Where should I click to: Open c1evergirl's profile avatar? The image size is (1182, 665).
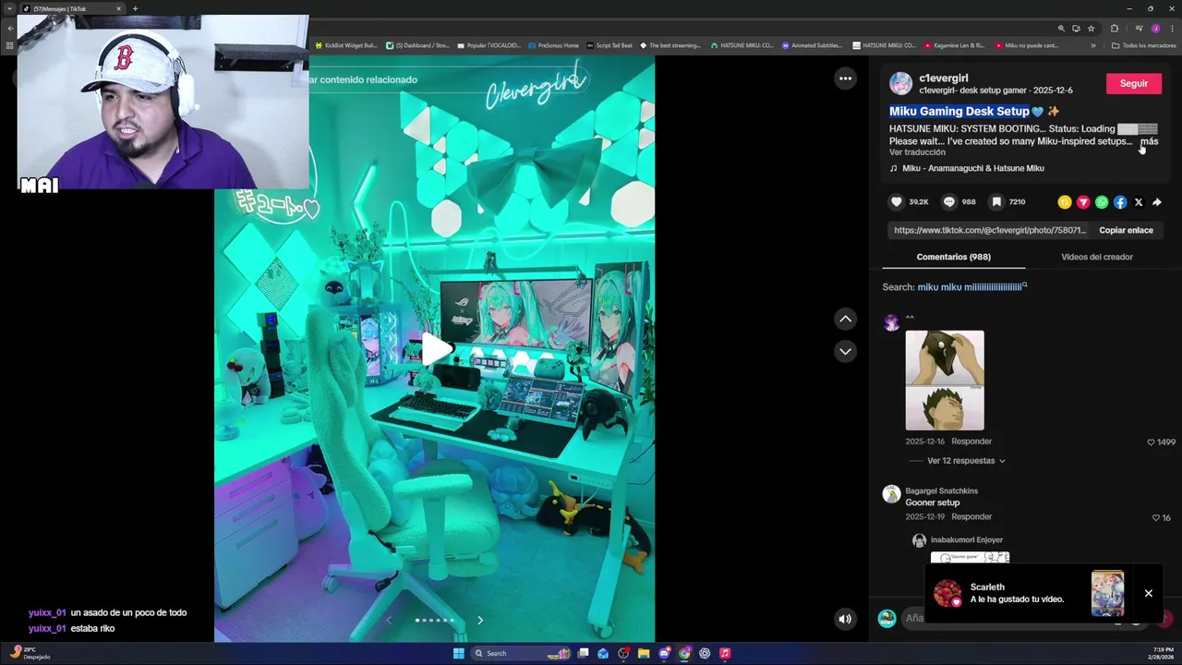click(900, 83)
